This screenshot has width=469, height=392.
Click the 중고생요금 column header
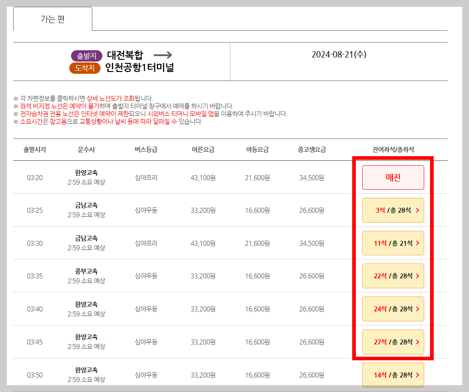coord(311,149)
